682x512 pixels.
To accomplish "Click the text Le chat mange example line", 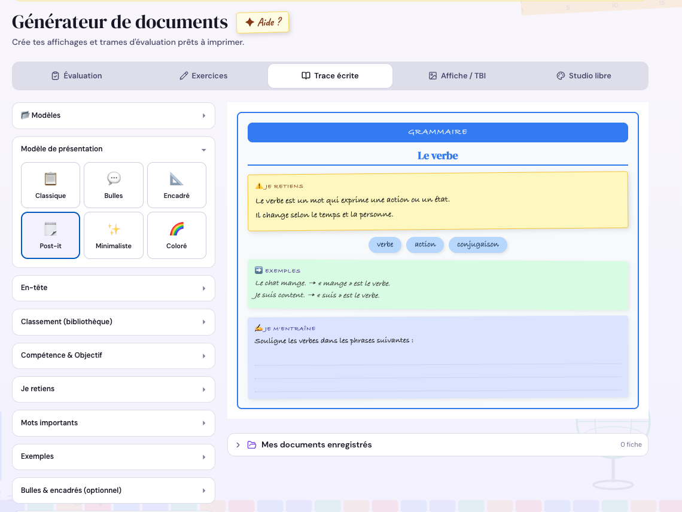I will point(322,283).
